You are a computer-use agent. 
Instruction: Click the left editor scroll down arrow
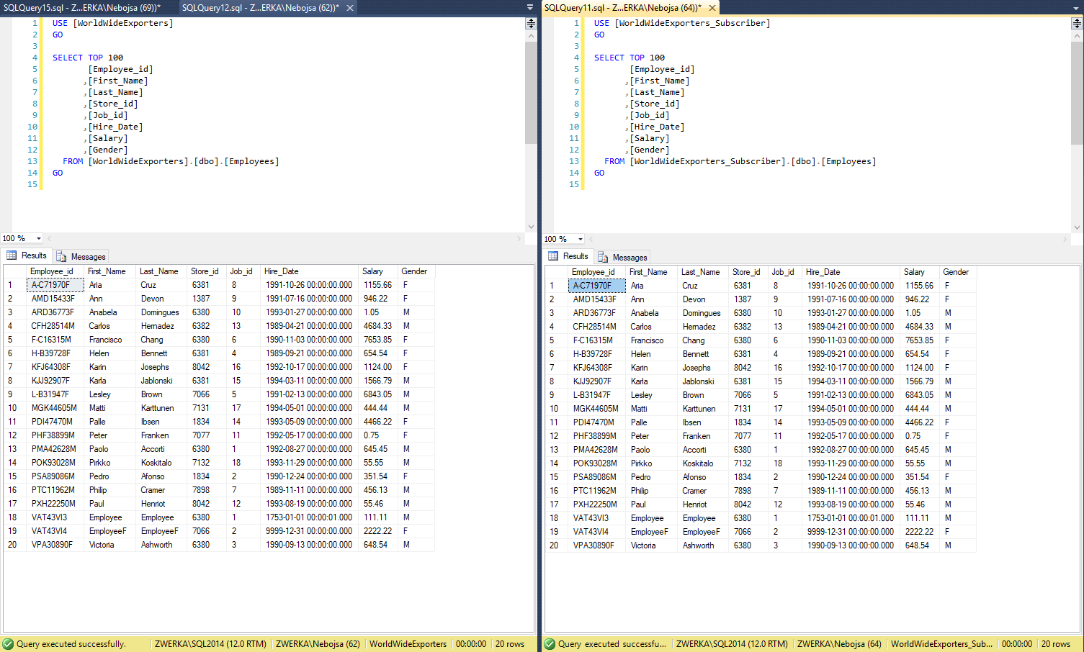point(531,227)
